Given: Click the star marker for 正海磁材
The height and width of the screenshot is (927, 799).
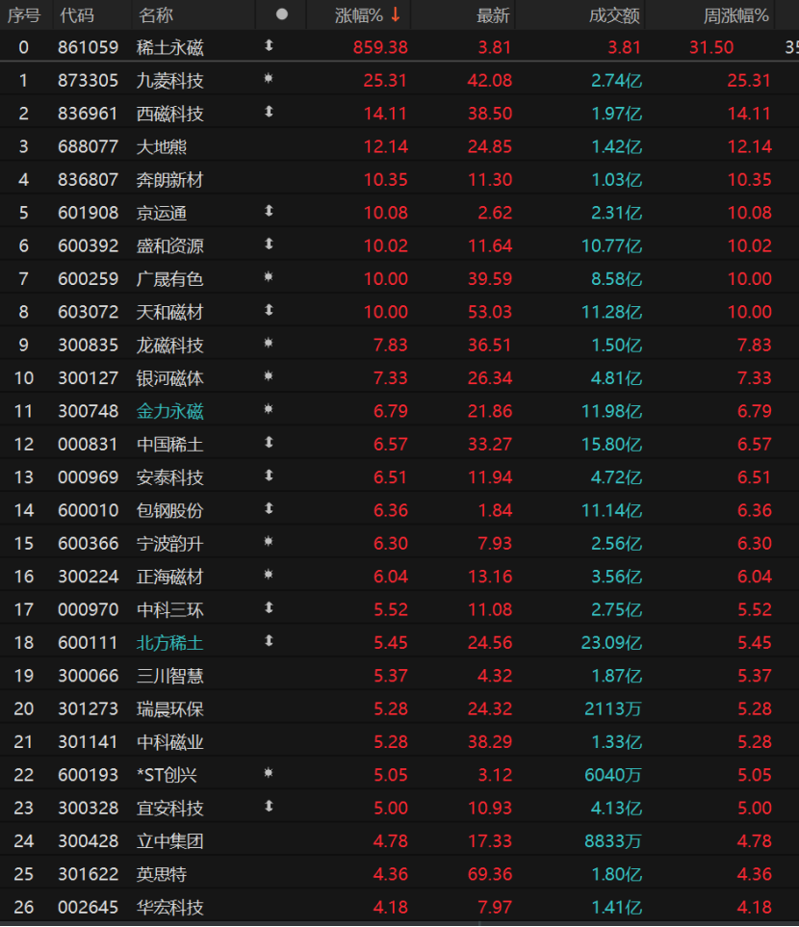Looking at the screenshot, I should tap(269, 575).
